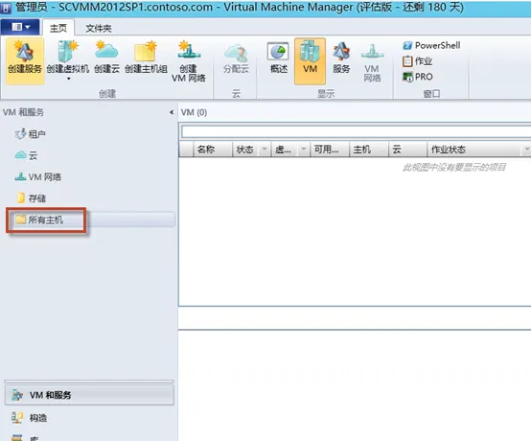The width and height of the screenshot is (531, 441).
Task: Open the 作业 jobs window
Action: (417, 61)
